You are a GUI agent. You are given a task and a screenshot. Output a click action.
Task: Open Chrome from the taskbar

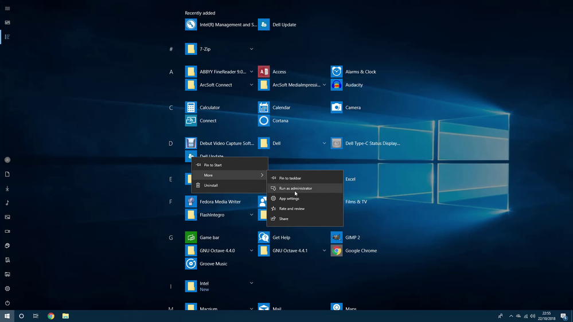point(51,316)
